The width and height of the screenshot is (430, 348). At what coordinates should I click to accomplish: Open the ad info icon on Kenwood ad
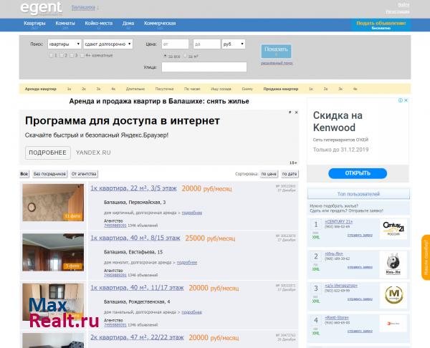(401, 100)
